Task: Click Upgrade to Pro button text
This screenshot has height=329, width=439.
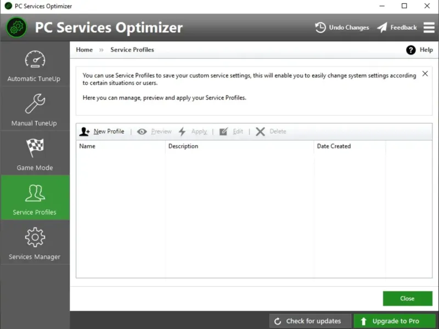Action: click(x=396, y=321)
